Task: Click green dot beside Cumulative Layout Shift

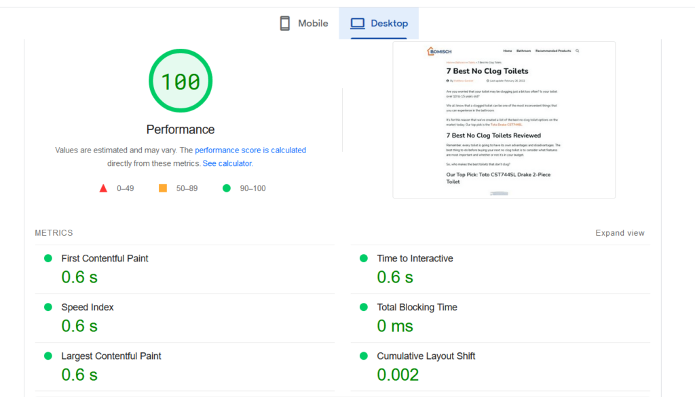Action: coord(364,356)
